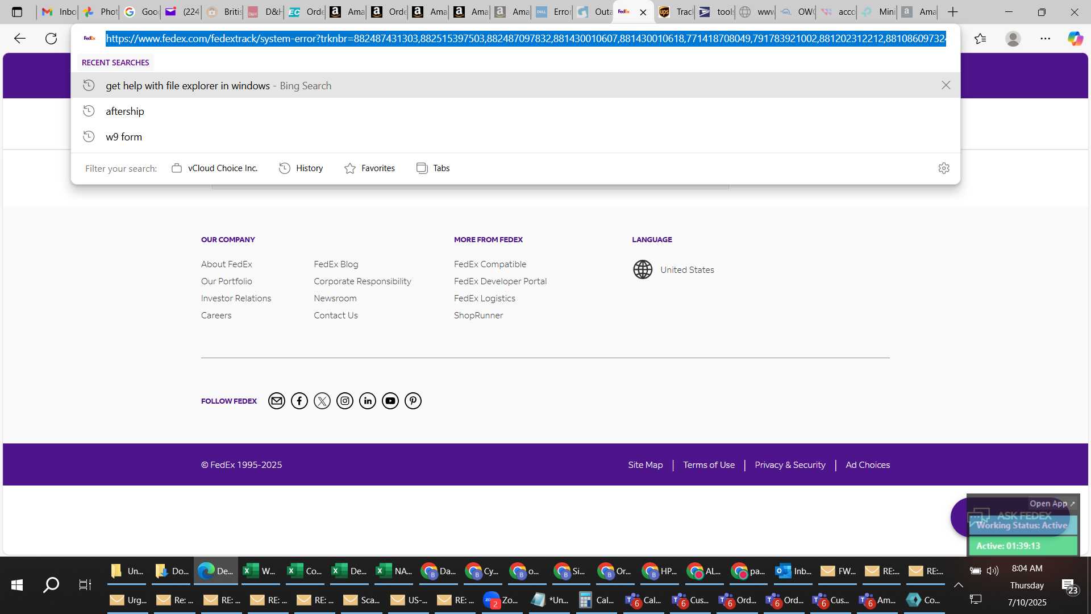Viewport: 1091px width, 614px height.
Task: Click the browser back arrow
Action: tap(20, 39)
